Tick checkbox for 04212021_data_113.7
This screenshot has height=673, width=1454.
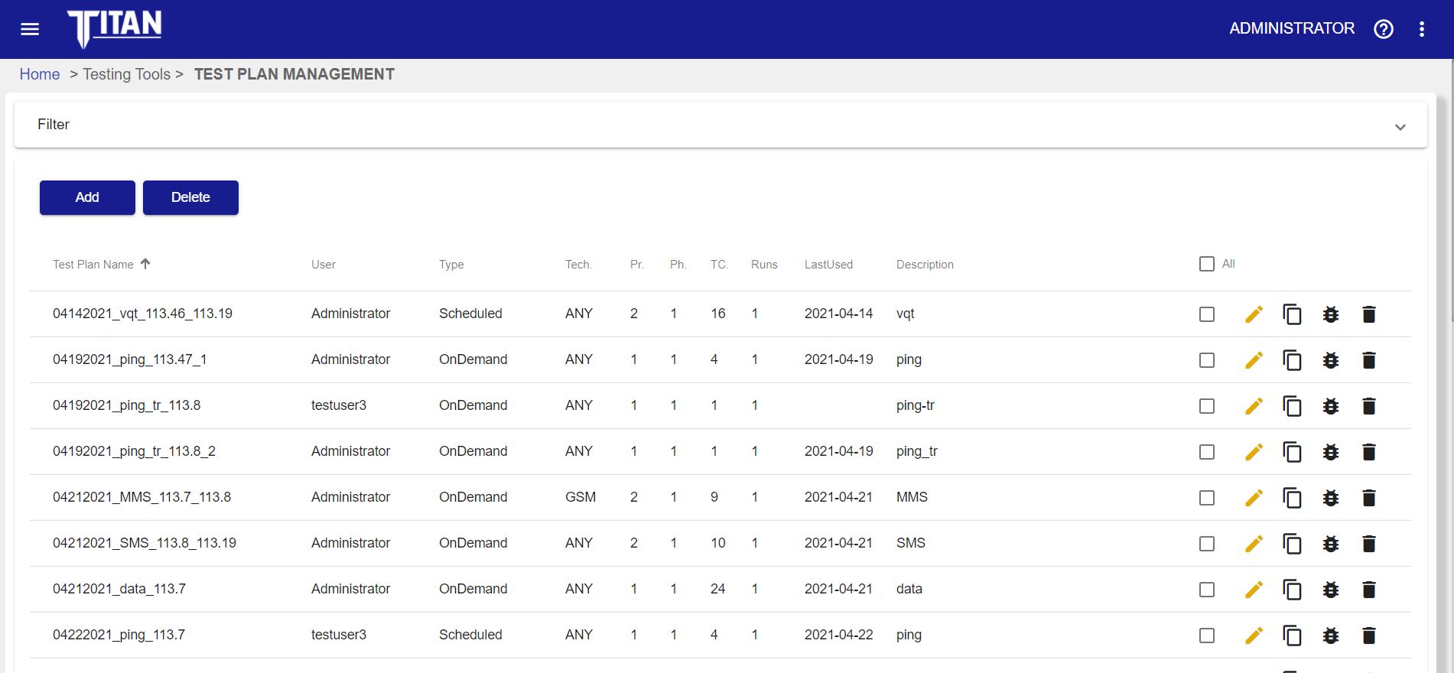1207,590
